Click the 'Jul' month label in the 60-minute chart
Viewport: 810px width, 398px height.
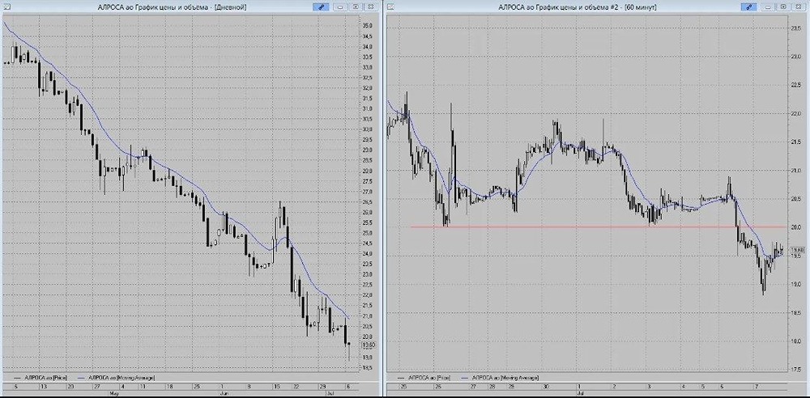coord(582,393)
